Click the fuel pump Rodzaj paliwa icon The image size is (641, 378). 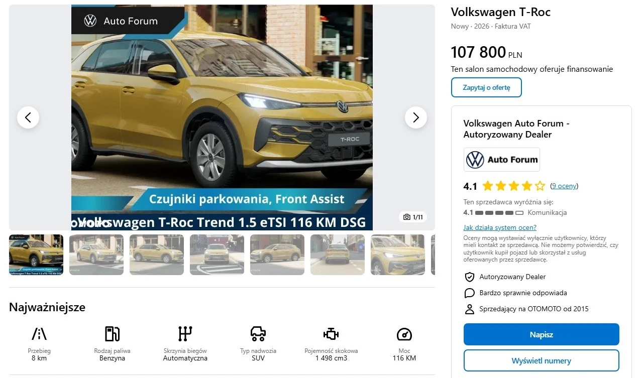[112, 334]
